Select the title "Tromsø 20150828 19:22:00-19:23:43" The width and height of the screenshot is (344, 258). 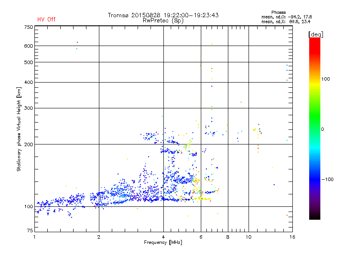pos(163,15)
